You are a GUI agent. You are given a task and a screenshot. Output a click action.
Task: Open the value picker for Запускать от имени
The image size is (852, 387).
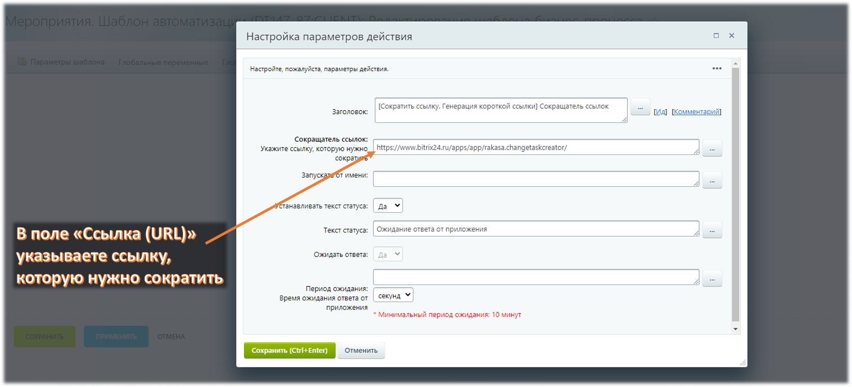coord(712,180)
